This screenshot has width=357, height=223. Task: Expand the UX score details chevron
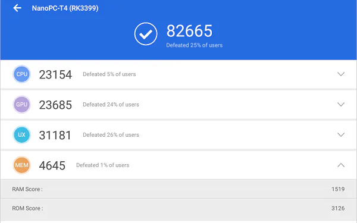coord(341,135)
